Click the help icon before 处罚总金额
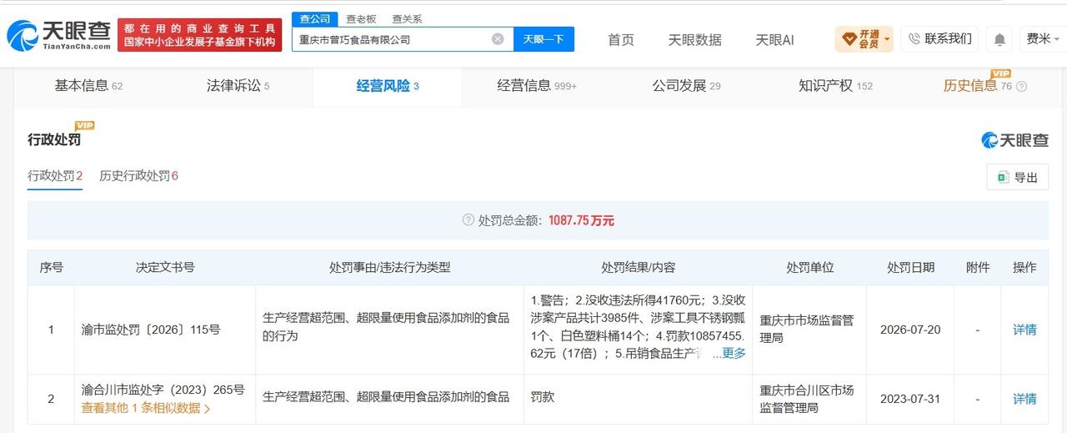 [x=468, y=220]
